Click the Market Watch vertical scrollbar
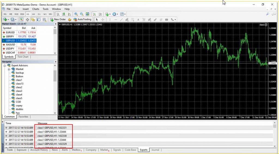279x154 pixels. point(55,41)
